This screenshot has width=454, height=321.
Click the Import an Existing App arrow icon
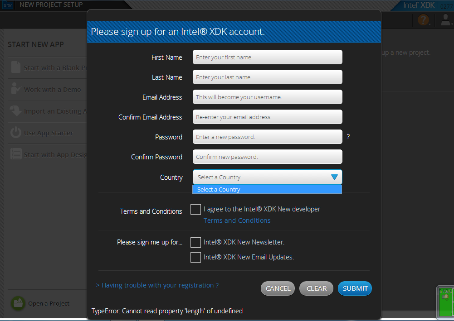[x=15, y=110]
